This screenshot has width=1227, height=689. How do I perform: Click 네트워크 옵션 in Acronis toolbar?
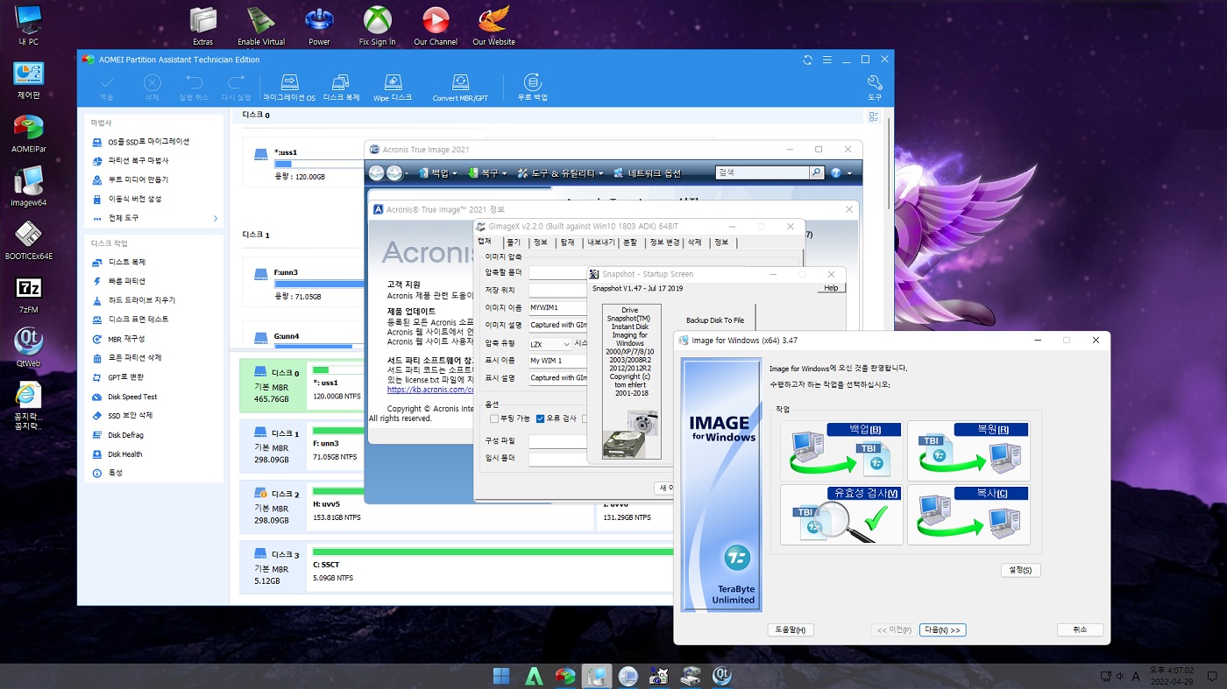click(647, 173)
